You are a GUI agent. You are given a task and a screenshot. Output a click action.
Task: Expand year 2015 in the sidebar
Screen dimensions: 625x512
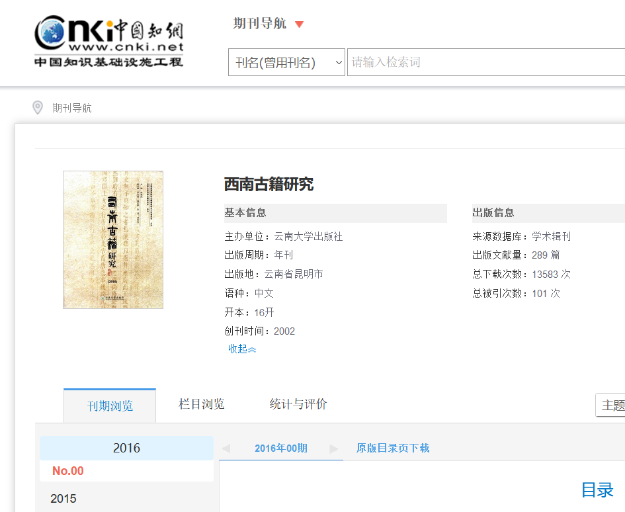(x=63, y=499)
